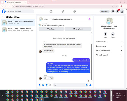Open the Groups icon in top navigation
127x101 pixels.
[x=75, y=11]
